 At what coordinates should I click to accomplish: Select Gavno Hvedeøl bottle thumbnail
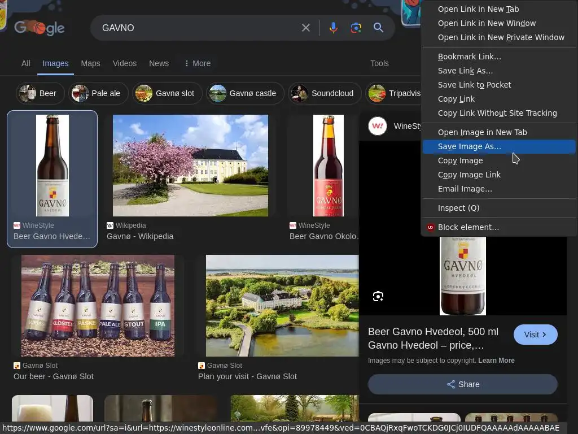pos(52,166)
